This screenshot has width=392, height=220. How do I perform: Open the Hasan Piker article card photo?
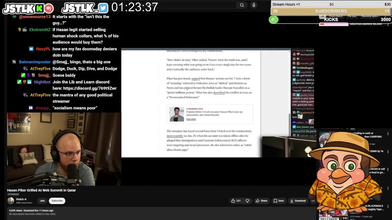(x=177, y=114)
